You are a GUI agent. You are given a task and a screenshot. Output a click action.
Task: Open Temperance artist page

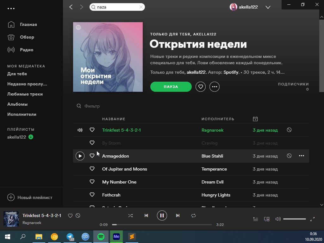tap(214, 169)
